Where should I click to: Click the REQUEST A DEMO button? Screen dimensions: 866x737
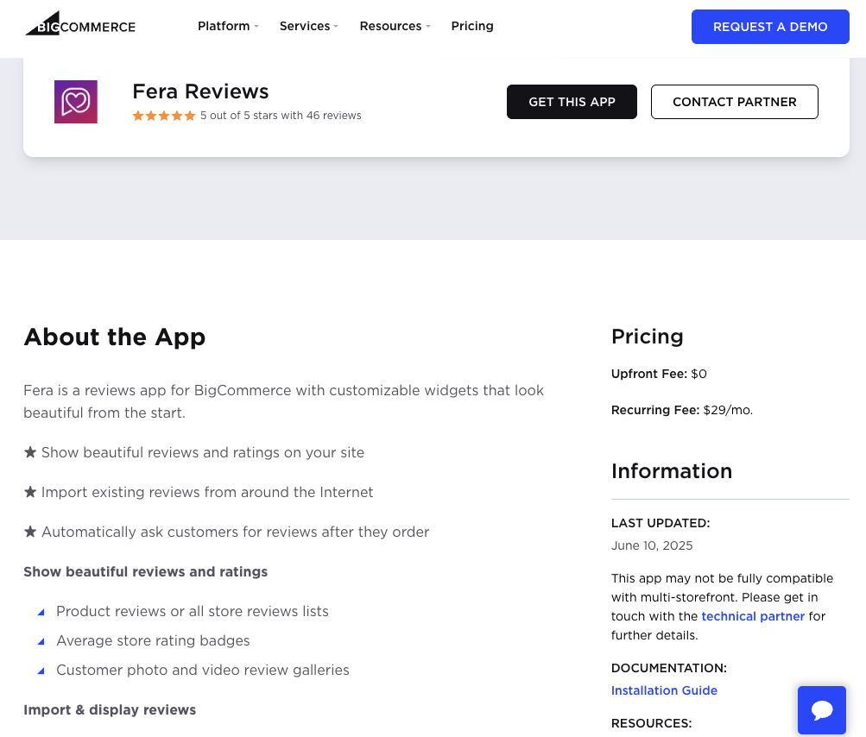click(x=769, y=27)
